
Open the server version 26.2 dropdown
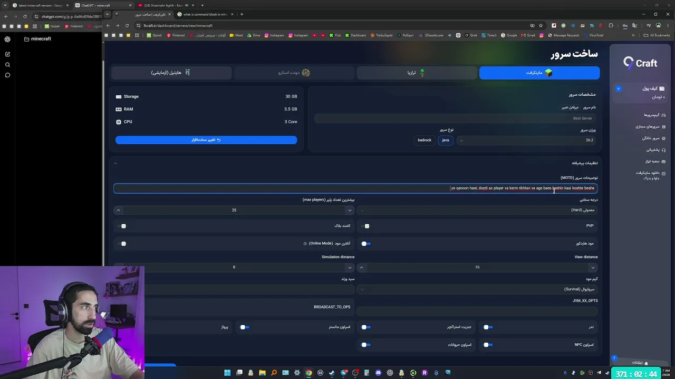pyautogui.click(x=527, y=140)
